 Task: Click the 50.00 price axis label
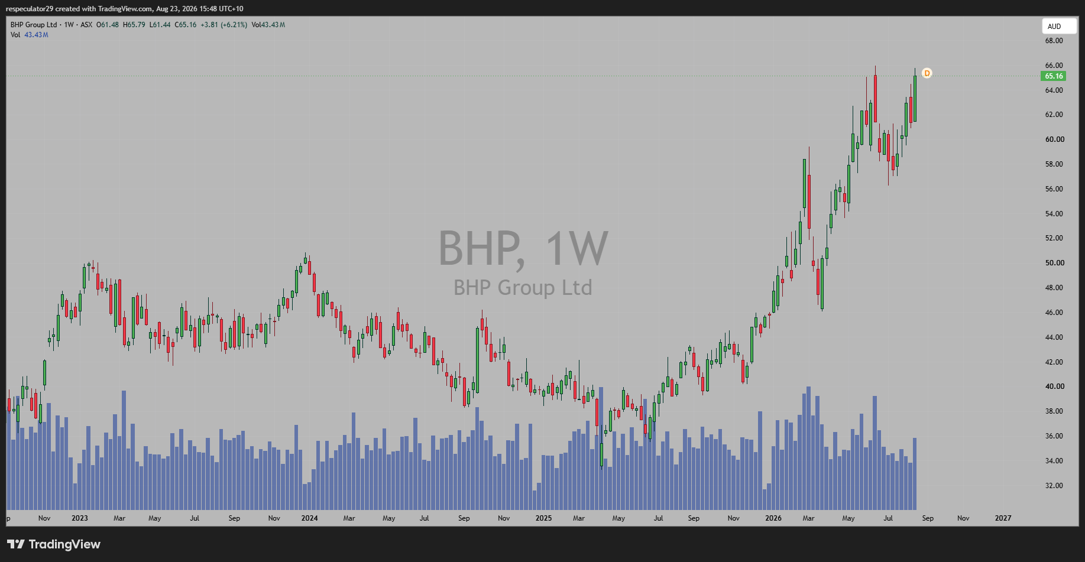[x=1054, y=263]
